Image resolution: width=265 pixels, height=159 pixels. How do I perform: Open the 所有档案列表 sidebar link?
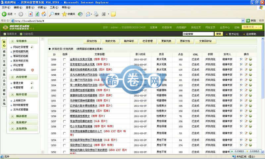tap(21, 52)
